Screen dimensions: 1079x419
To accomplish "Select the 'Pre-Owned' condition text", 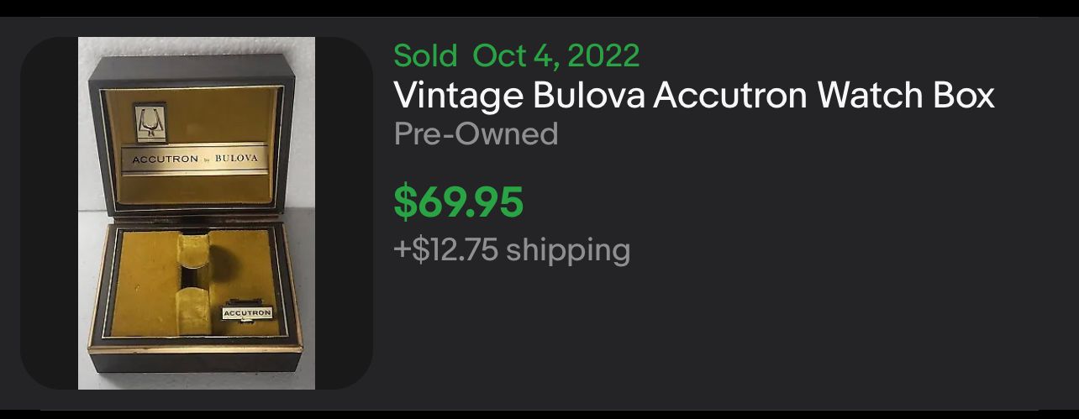I will [x=476, y=134].
